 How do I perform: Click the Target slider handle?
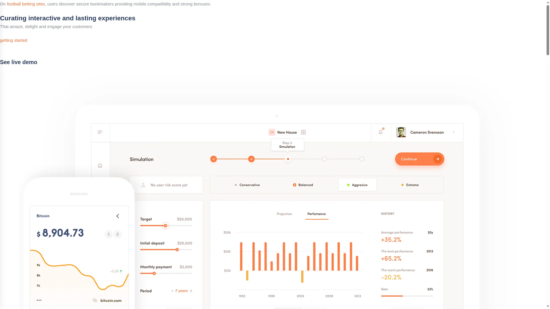pyautogui.click(x=165, y=226)
